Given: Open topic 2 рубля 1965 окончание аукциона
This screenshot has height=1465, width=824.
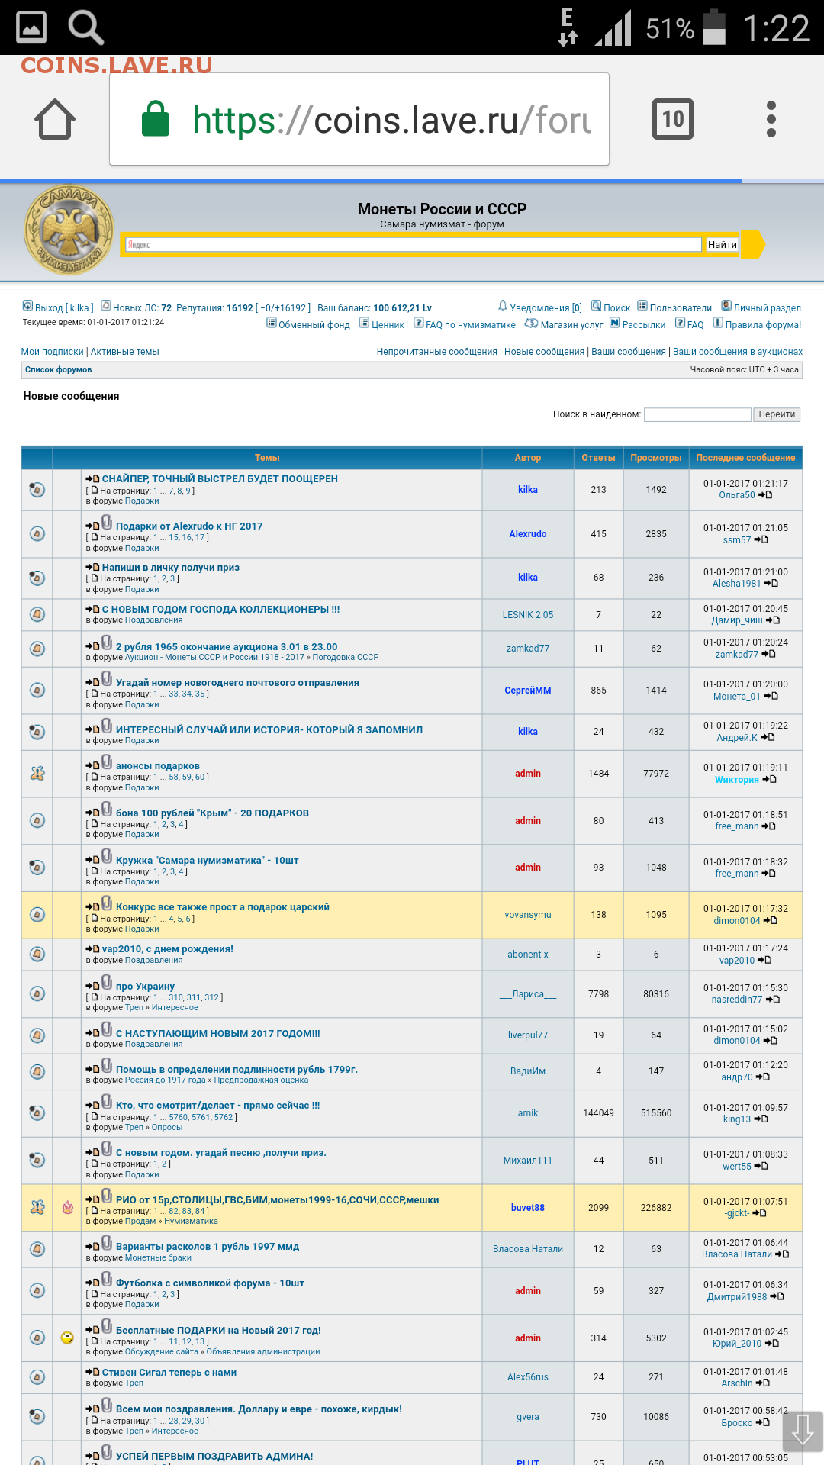Looking at the screenshot, I should pos(227,647).
